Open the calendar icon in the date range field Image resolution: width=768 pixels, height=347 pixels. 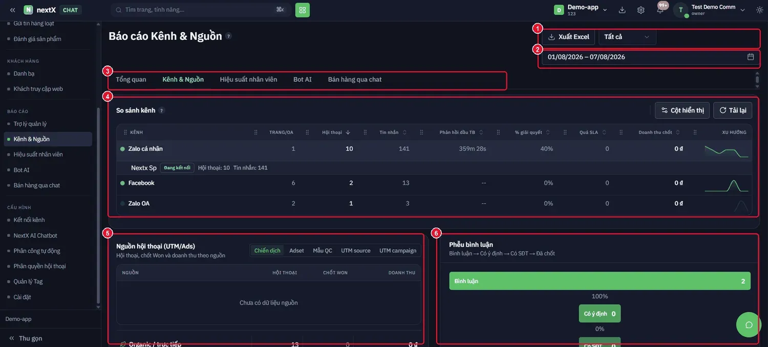751,57
